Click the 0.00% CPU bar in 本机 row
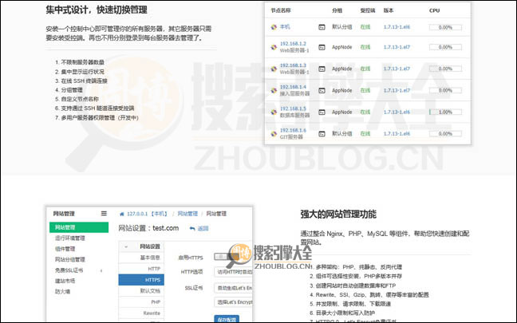The height and width of the screenshot is (323, 517). (445, 27)
